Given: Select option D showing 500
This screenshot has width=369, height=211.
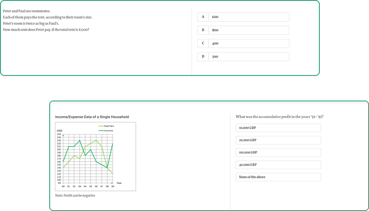Looking at the screenshot, I should point(243,57).
